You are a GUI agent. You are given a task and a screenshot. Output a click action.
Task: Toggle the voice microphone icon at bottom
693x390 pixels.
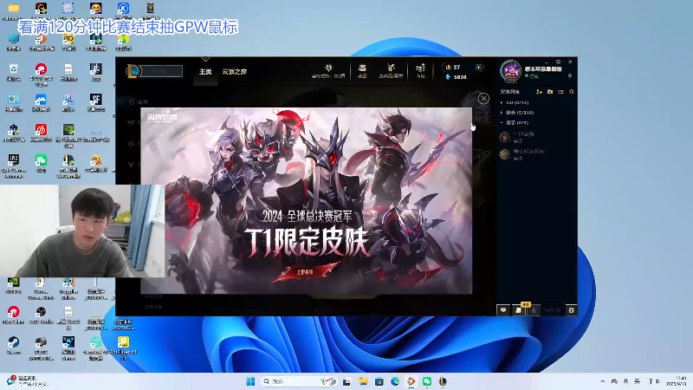tap(534, 310)
